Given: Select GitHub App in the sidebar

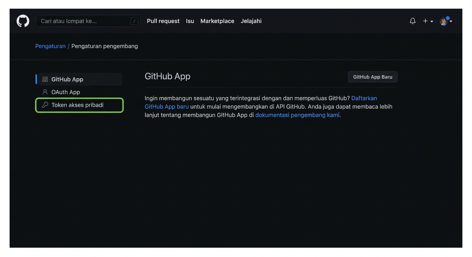Looking at the screenshot, I should [80, 79].
